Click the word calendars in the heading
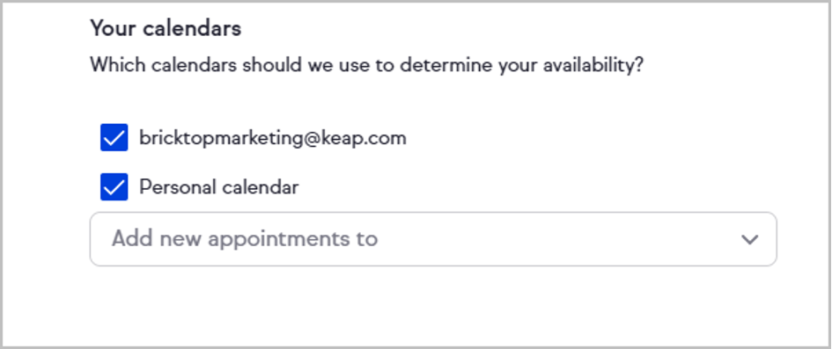 192,29
